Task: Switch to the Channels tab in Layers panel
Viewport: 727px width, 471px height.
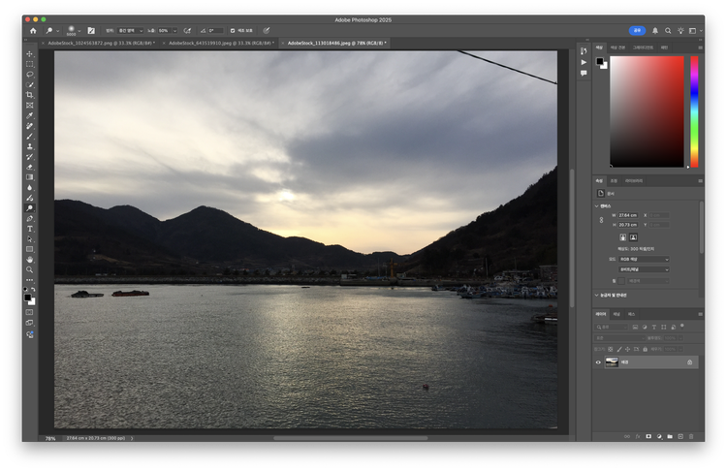Action: [616, 314]
